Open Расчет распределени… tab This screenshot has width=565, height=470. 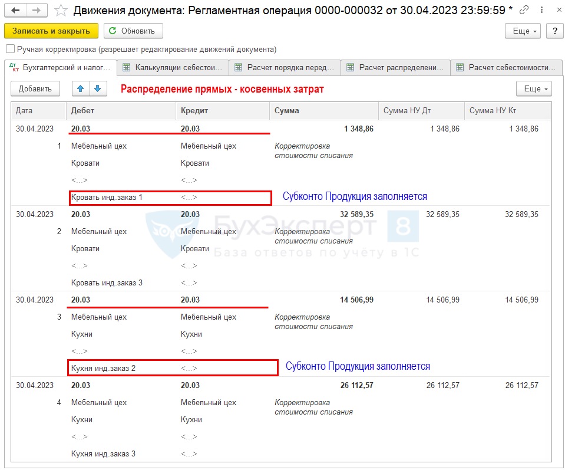(x=396, y=67)
